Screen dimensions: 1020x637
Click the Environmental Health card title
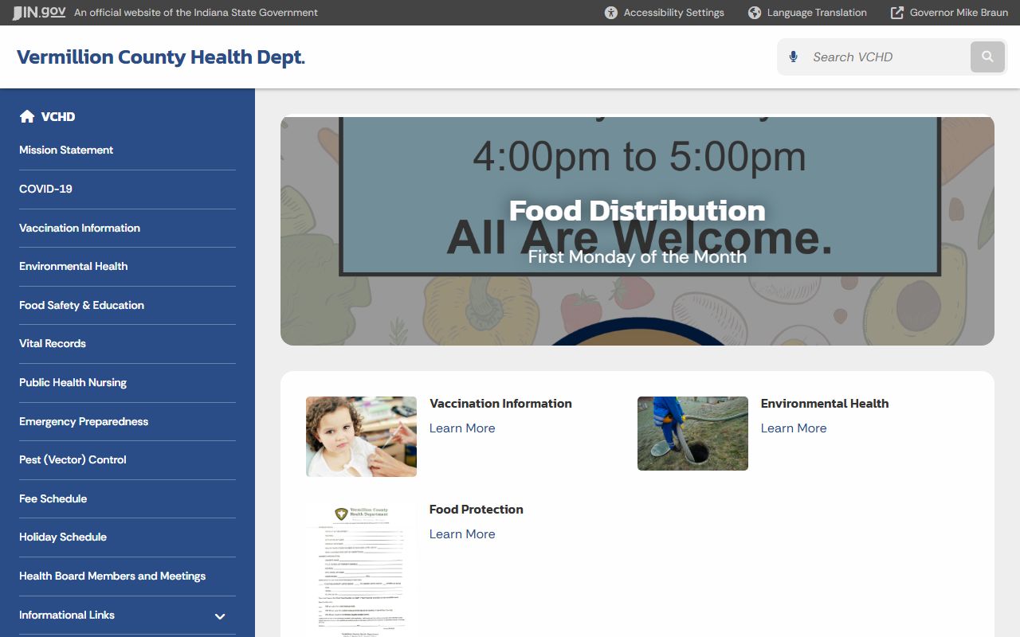(x=825, y=404)
